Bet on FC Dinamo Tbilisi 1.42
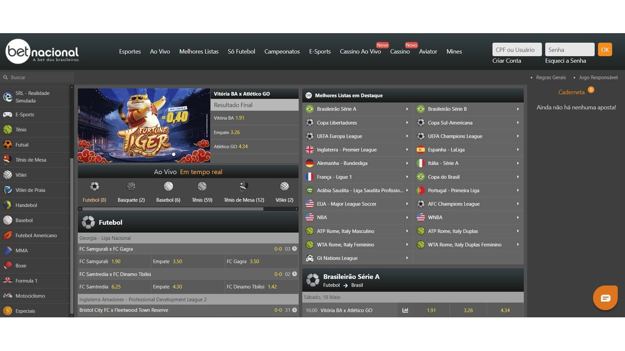The width and height of the screenshot is (625, 351). point(272,287)
